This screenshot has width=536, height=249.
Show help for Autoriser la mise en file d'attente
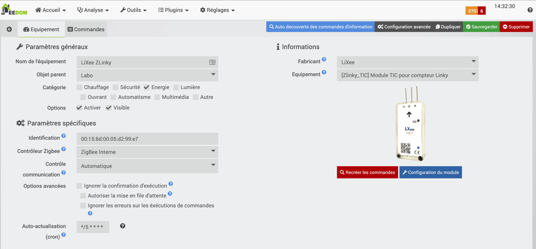click(170, 194)
